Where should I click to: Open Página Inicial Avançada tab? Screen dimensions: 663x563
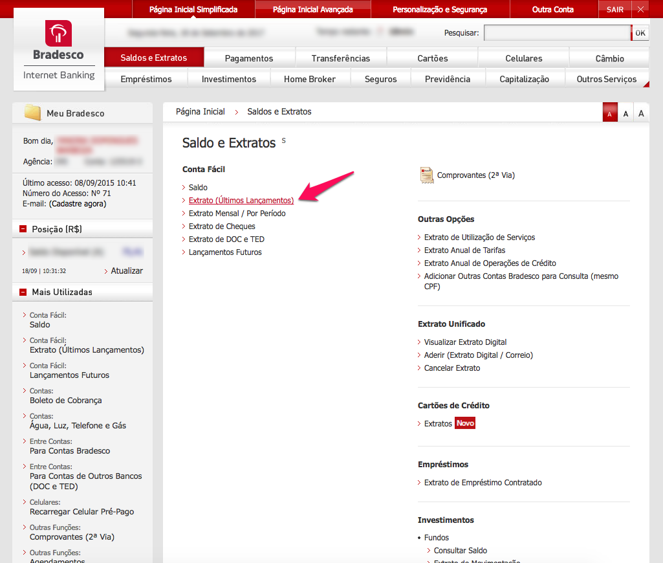point(313,9)
